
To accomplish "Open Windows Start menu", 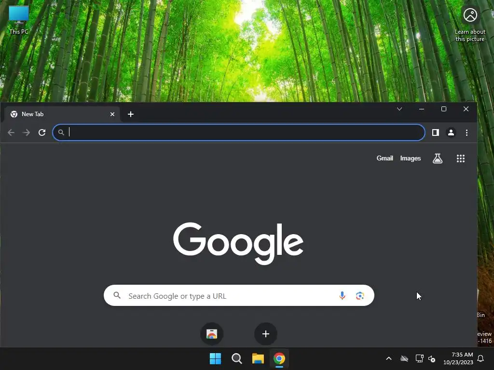I will coord(216,358).
